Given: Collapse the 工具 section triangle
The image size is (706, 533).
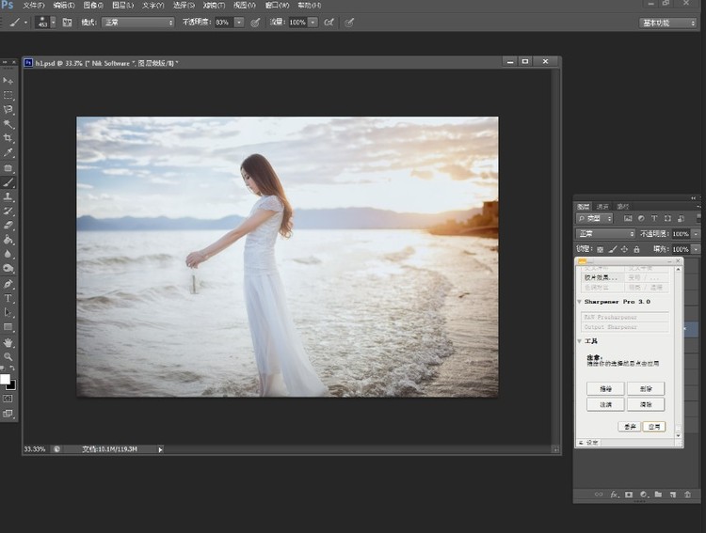Looking at the screenshot, I should click(x=580, y=341).
